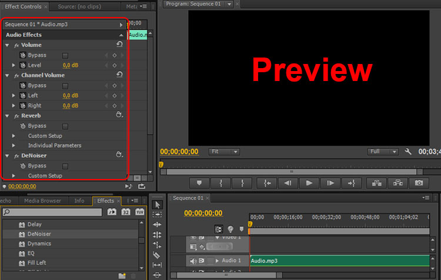Go to In point
This screenshot has height=280, width=441.
point(267,183)
